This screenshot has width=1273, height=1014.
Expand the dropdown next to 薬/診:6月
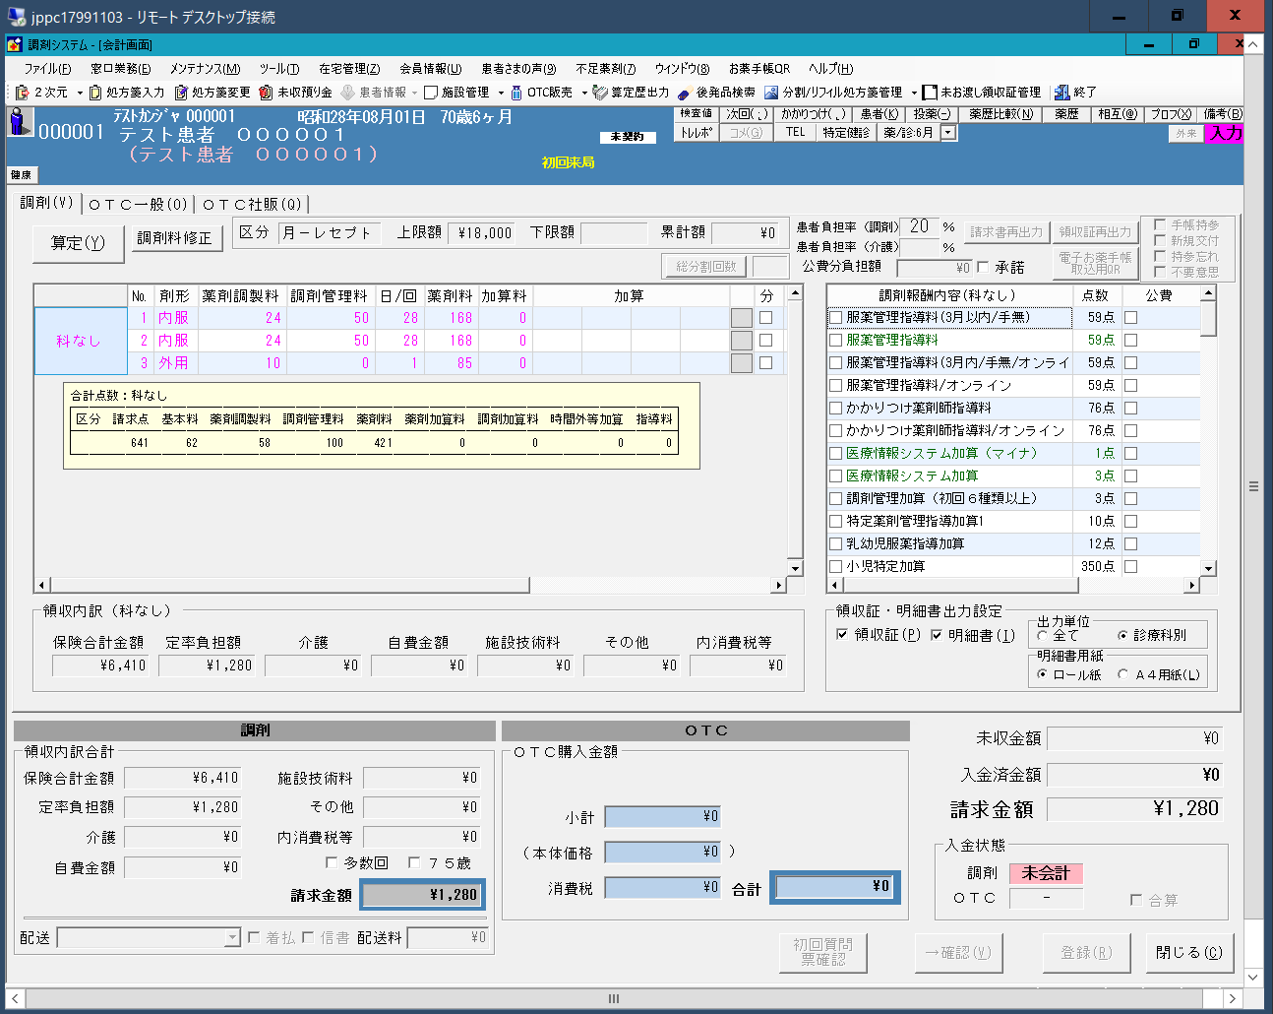click(947, 133)
